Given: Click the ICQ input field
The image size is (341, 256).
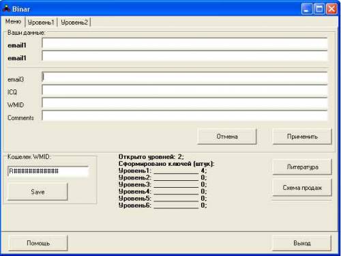Looking at the screenshot, I should [185, 90].
